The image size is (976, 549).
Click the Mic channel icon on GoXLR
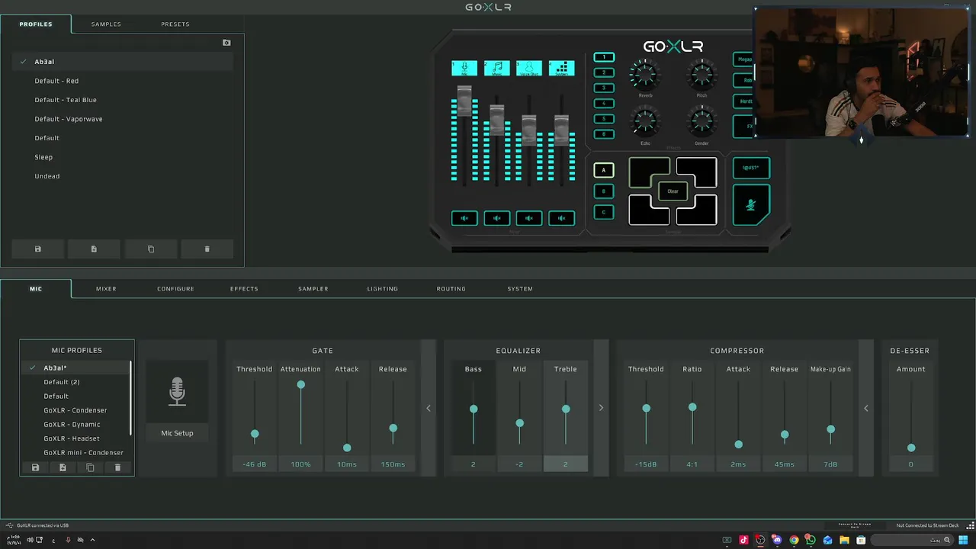click(x=464, y=69)
